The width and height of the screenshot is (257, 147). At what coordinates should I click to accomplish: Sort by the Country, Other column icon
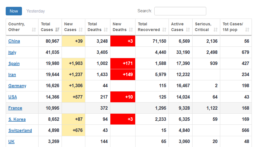coord(34,30)
